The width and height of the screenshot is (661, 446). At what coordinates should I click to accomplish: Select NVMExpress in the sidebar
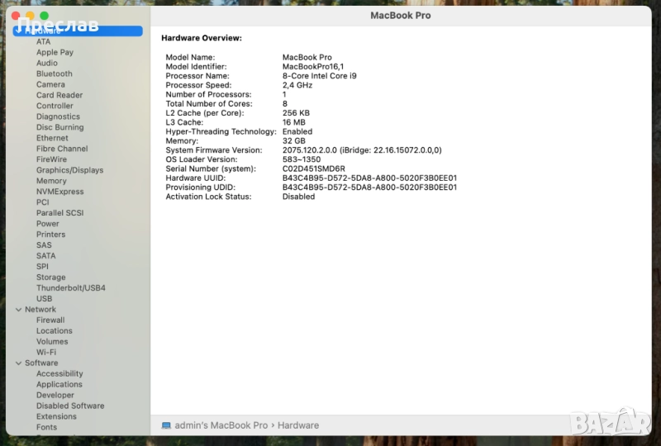(59, 192)
